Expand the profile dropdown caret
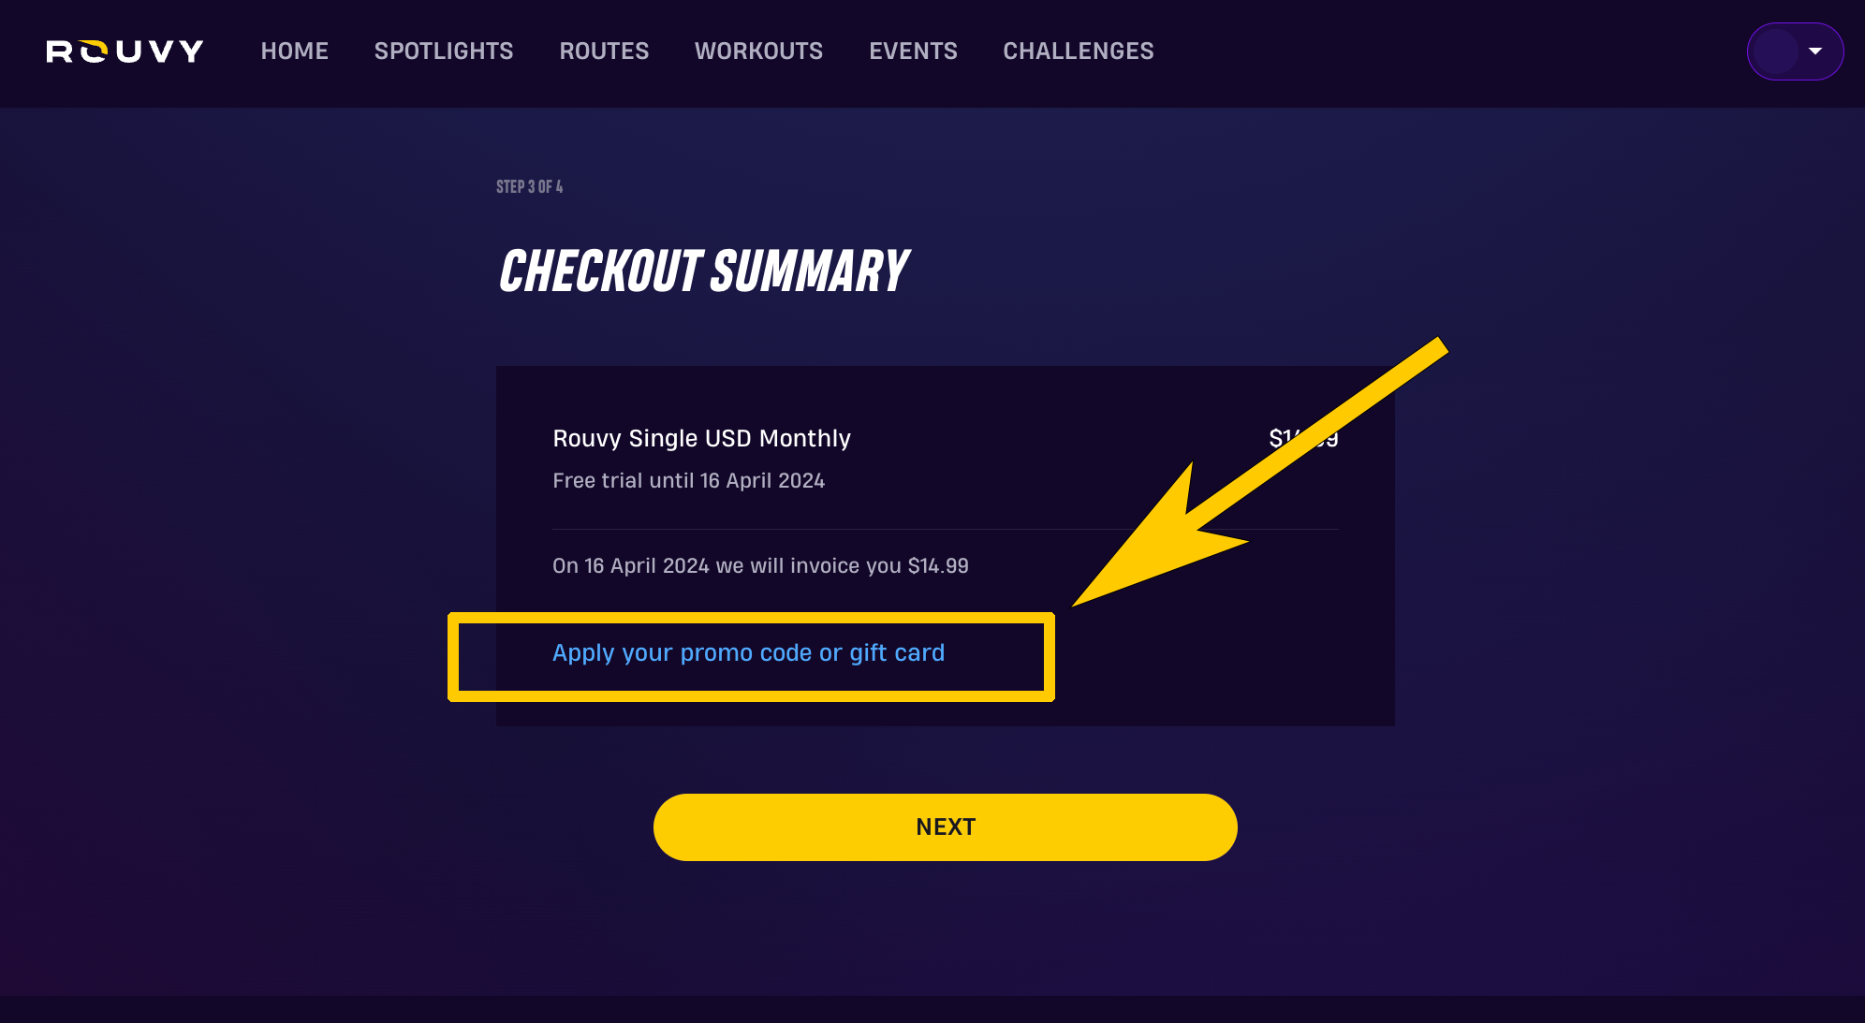 point(1815,51)
